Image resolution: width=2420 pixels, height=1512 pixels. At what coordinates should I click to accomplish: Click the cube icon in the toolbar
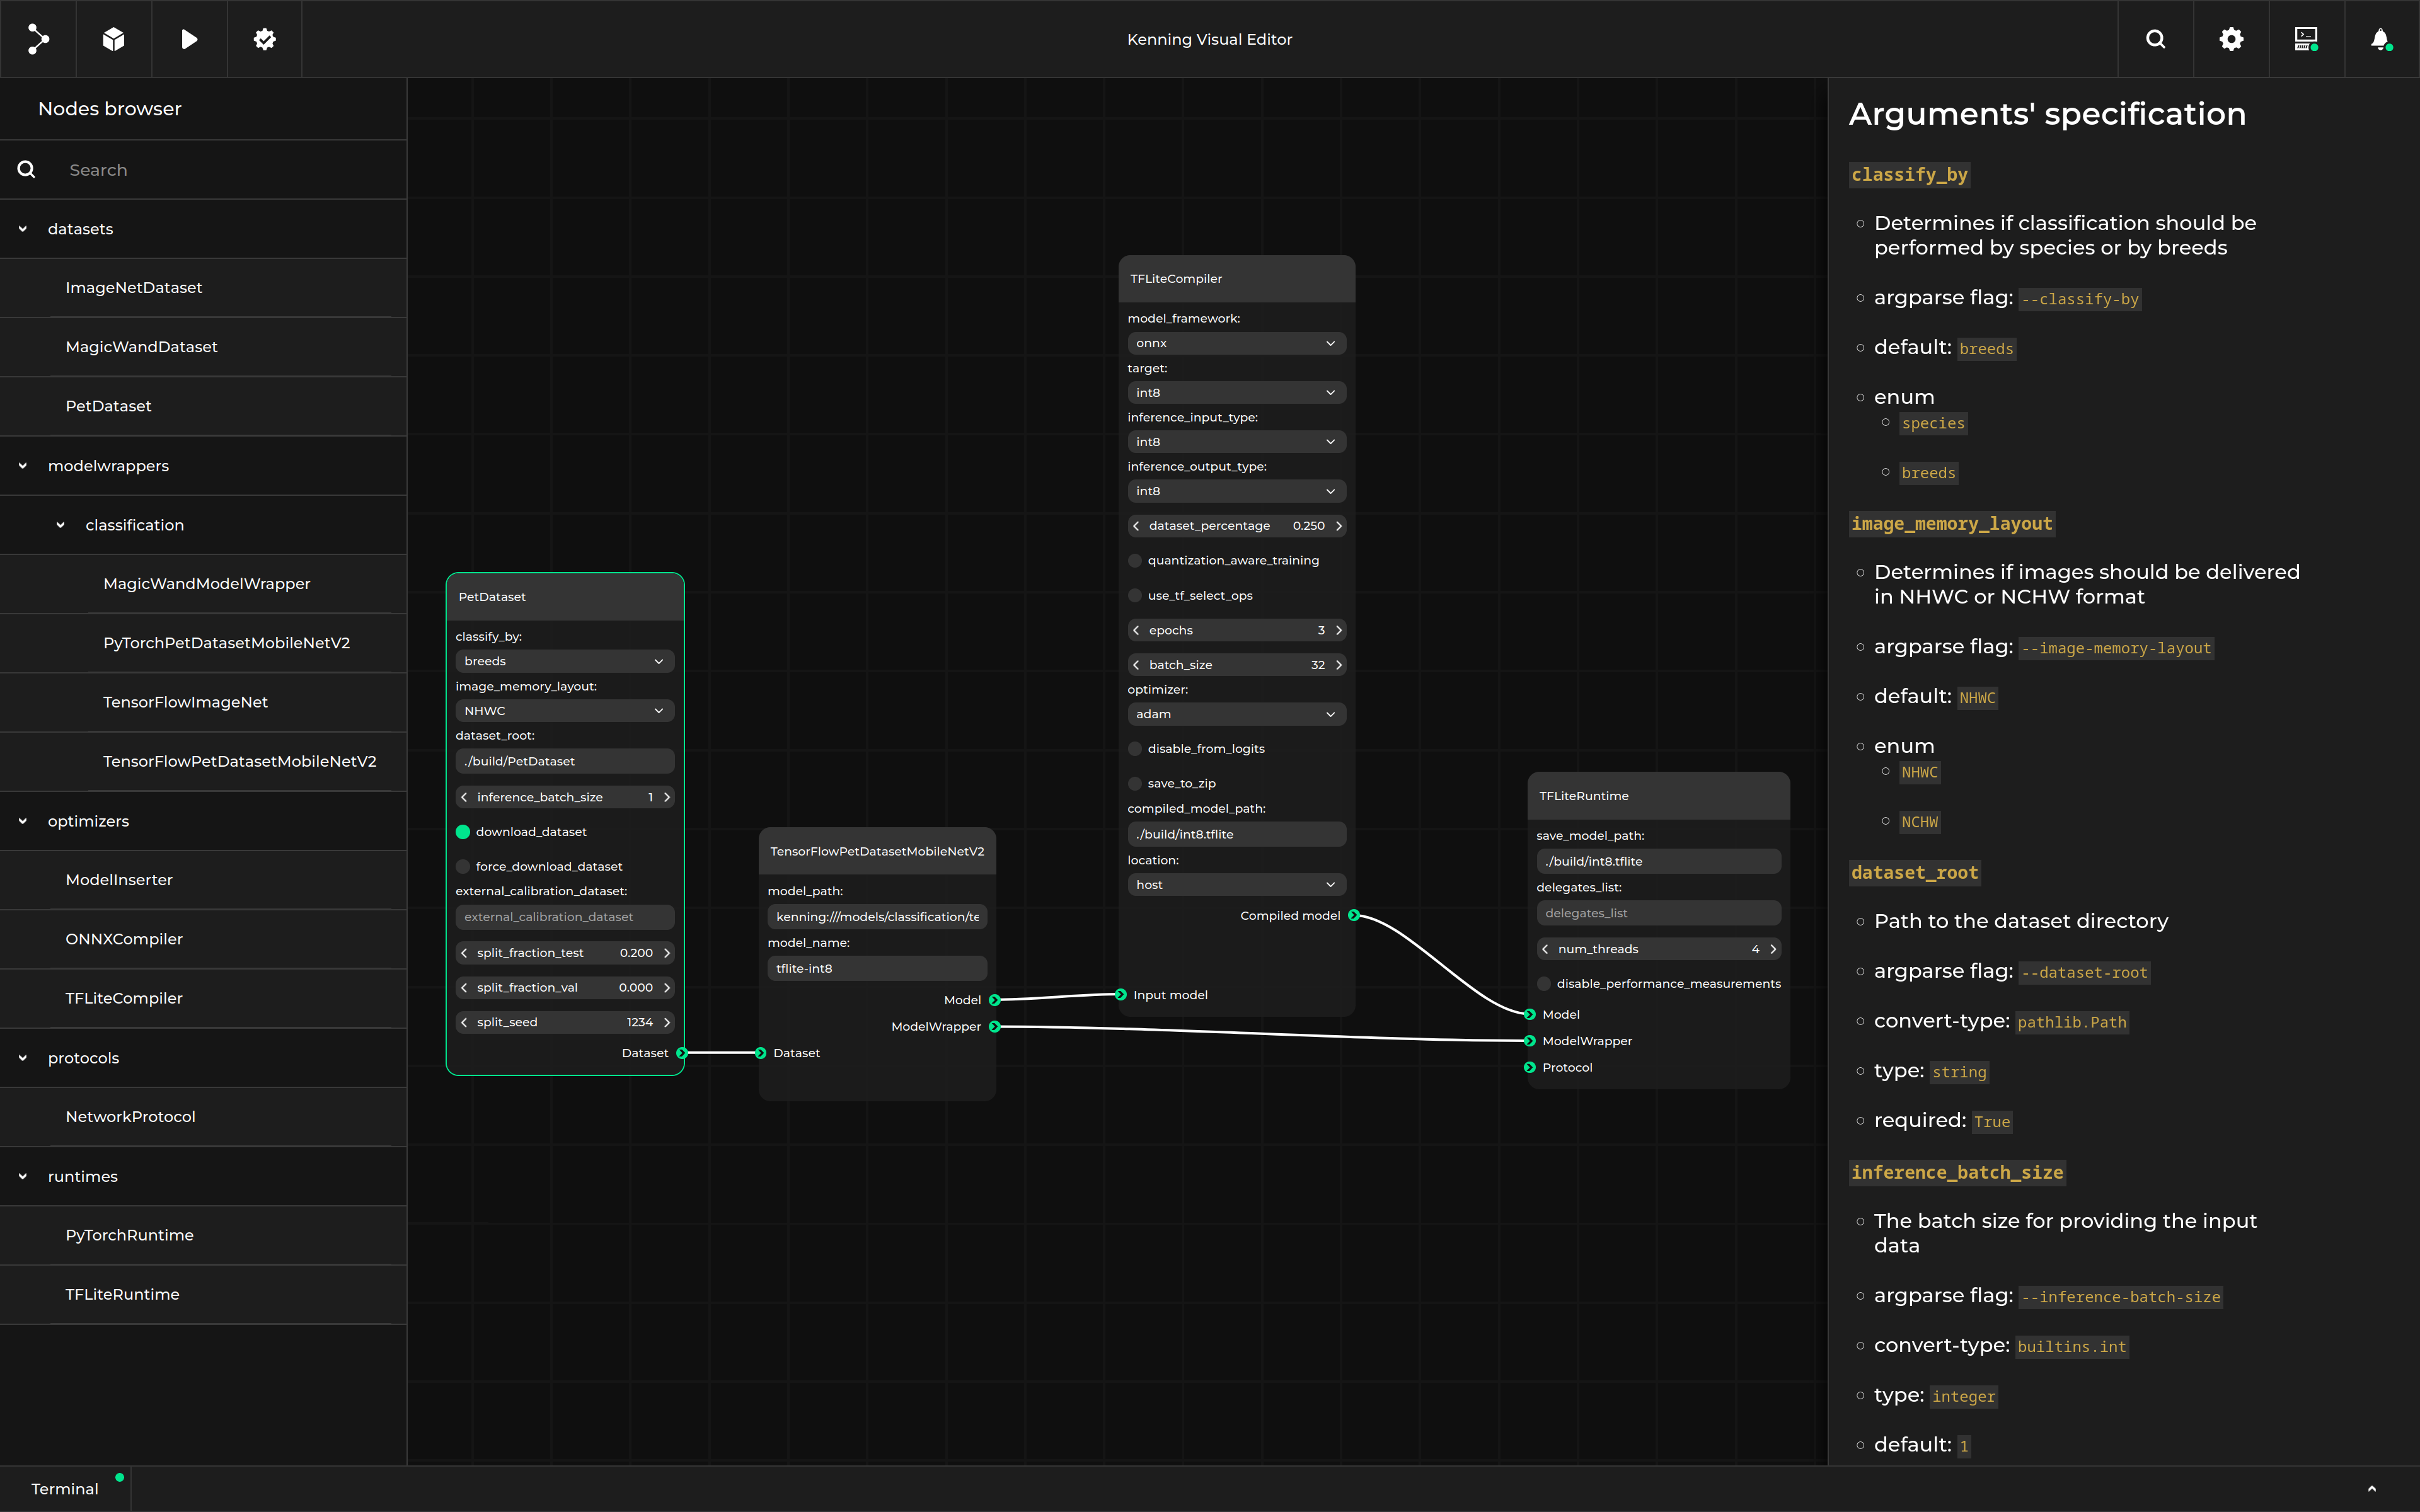click(113, 39)
